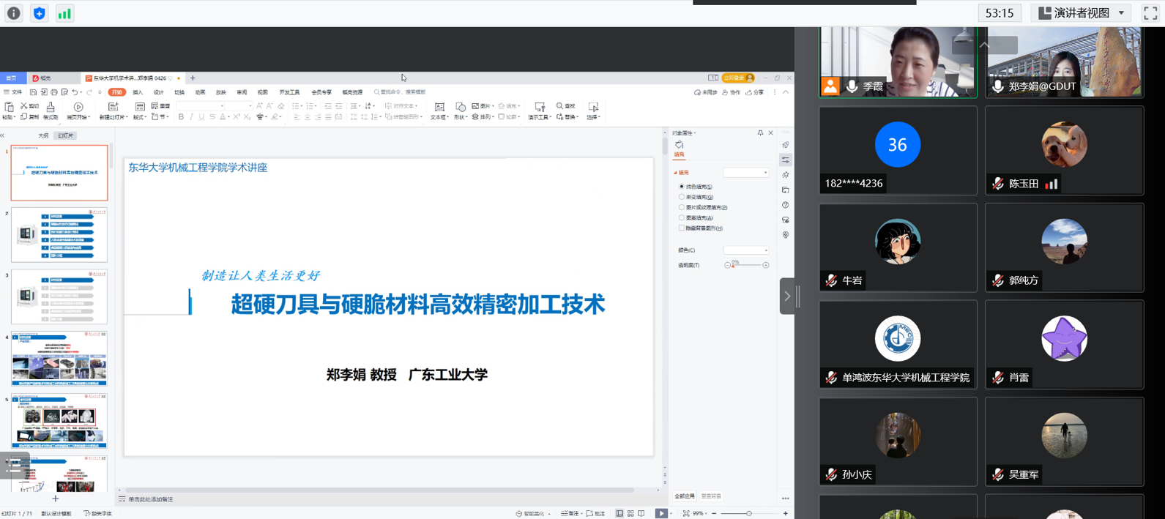The height and width of the screenshot is (519, 1165).
Task: Open the Insert (插入) ribbon tab
Action: pyautogui.click(x=138, y=92)
